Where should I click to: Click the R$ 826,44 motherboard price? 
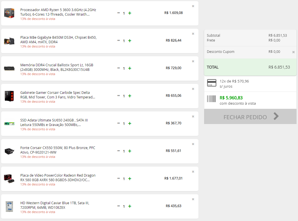pyautogui.click(x=174, y=40)
